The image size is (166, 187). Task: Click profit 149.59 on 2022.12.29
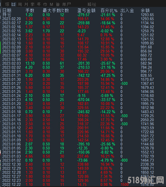coord(83,169)
